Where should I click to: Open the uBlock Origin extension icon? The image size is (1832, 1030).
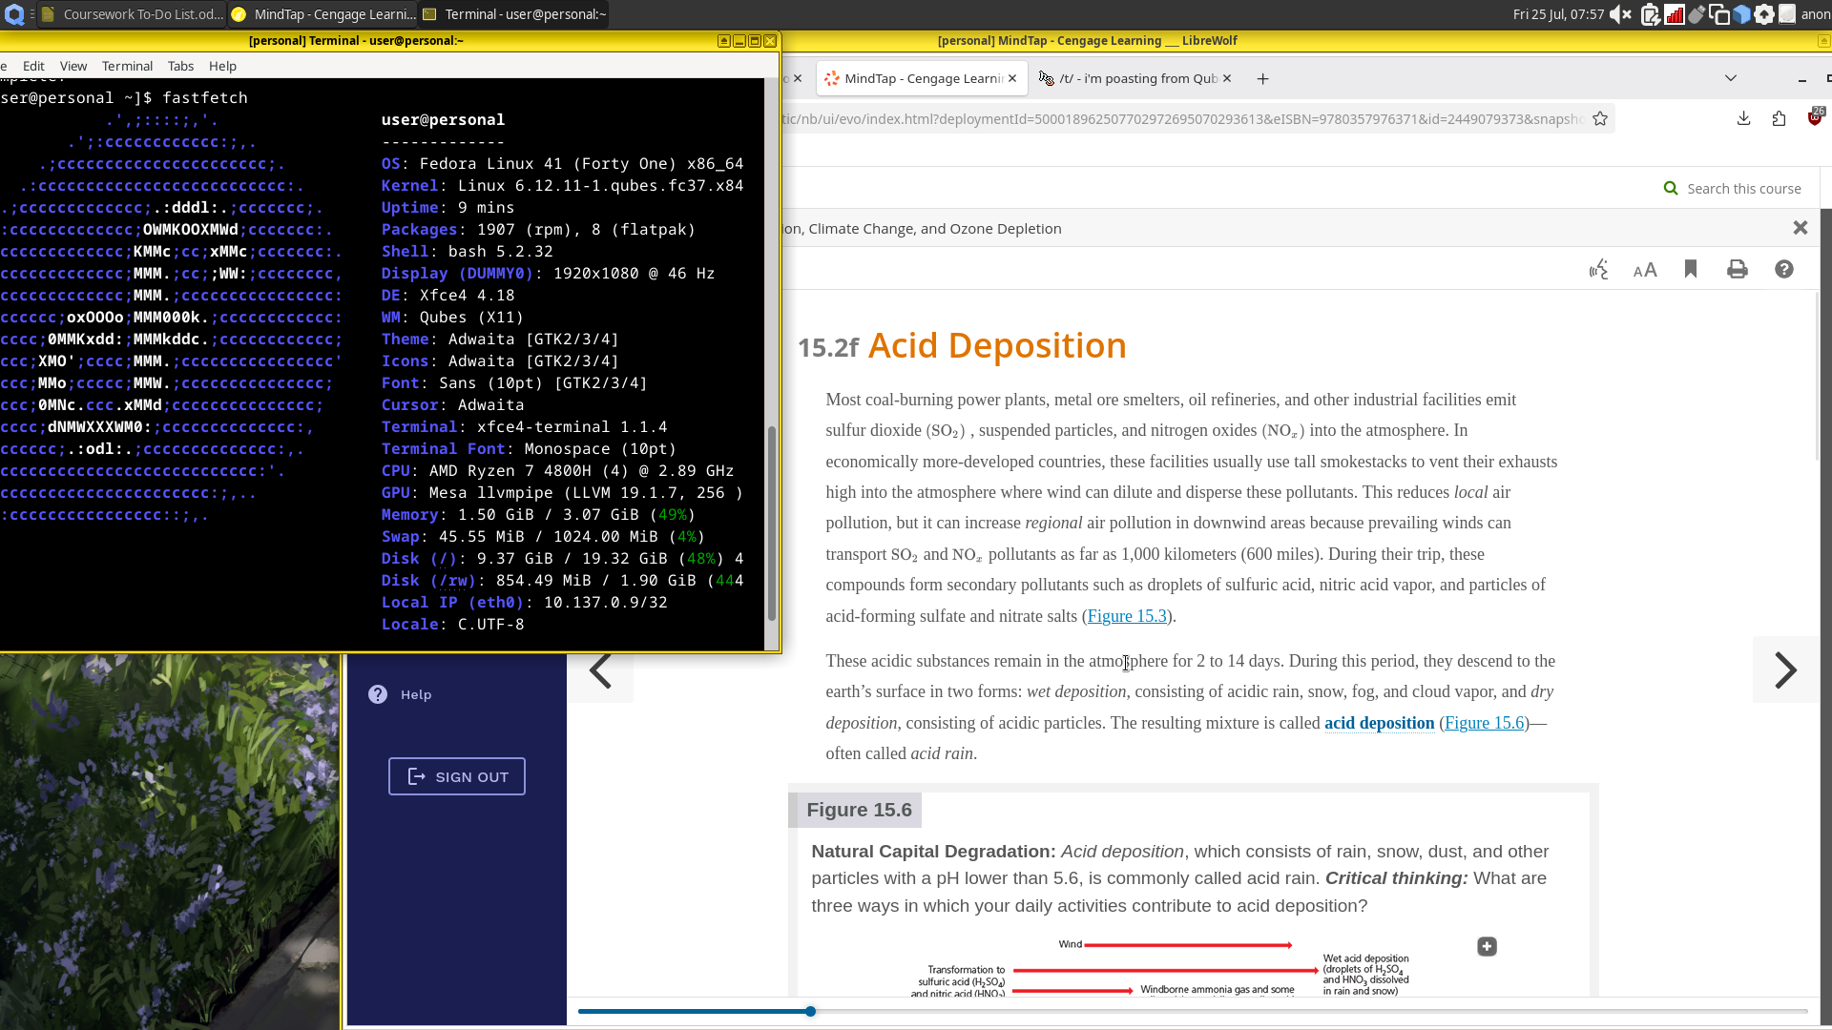coord(1815,118)
